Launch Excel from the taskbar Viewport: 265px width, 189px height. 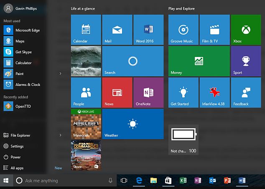coord(183,181)
